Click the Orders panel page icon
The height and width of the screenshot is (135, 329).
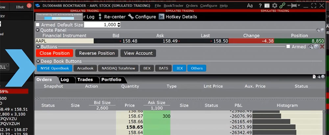click(x=314, y=77)
